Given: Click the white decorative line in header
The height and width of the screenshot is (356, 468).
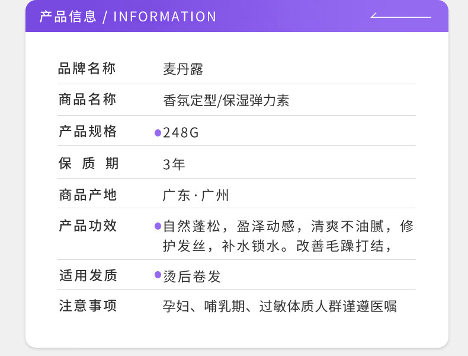Looking at the screenshot, I should (401, 16).
